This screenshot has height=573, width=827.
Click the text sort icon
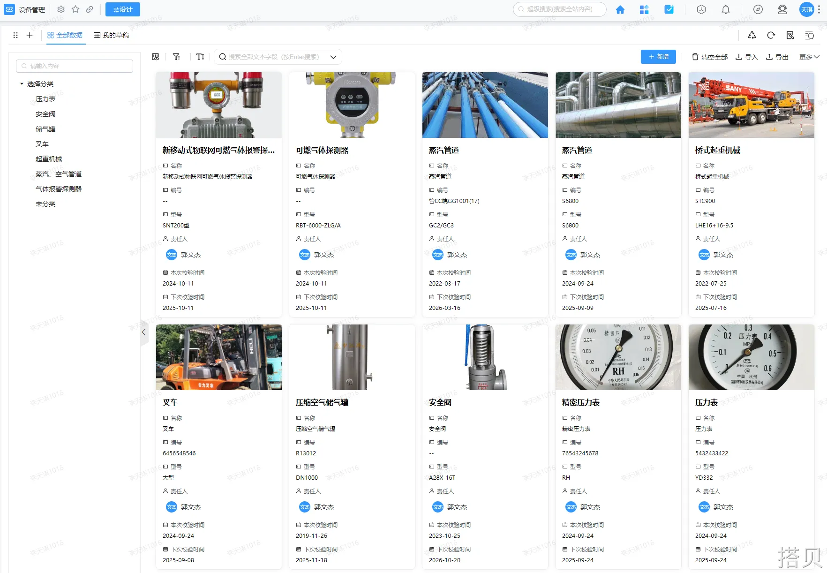point(200,57)
